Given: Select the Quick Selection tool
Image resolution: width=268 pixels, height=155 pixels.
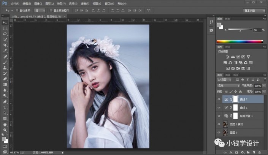Looking at the screenshot, I should [5, 40].
